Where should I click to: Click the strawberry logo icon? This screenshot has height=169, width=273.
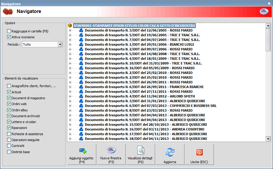(8, 11)
